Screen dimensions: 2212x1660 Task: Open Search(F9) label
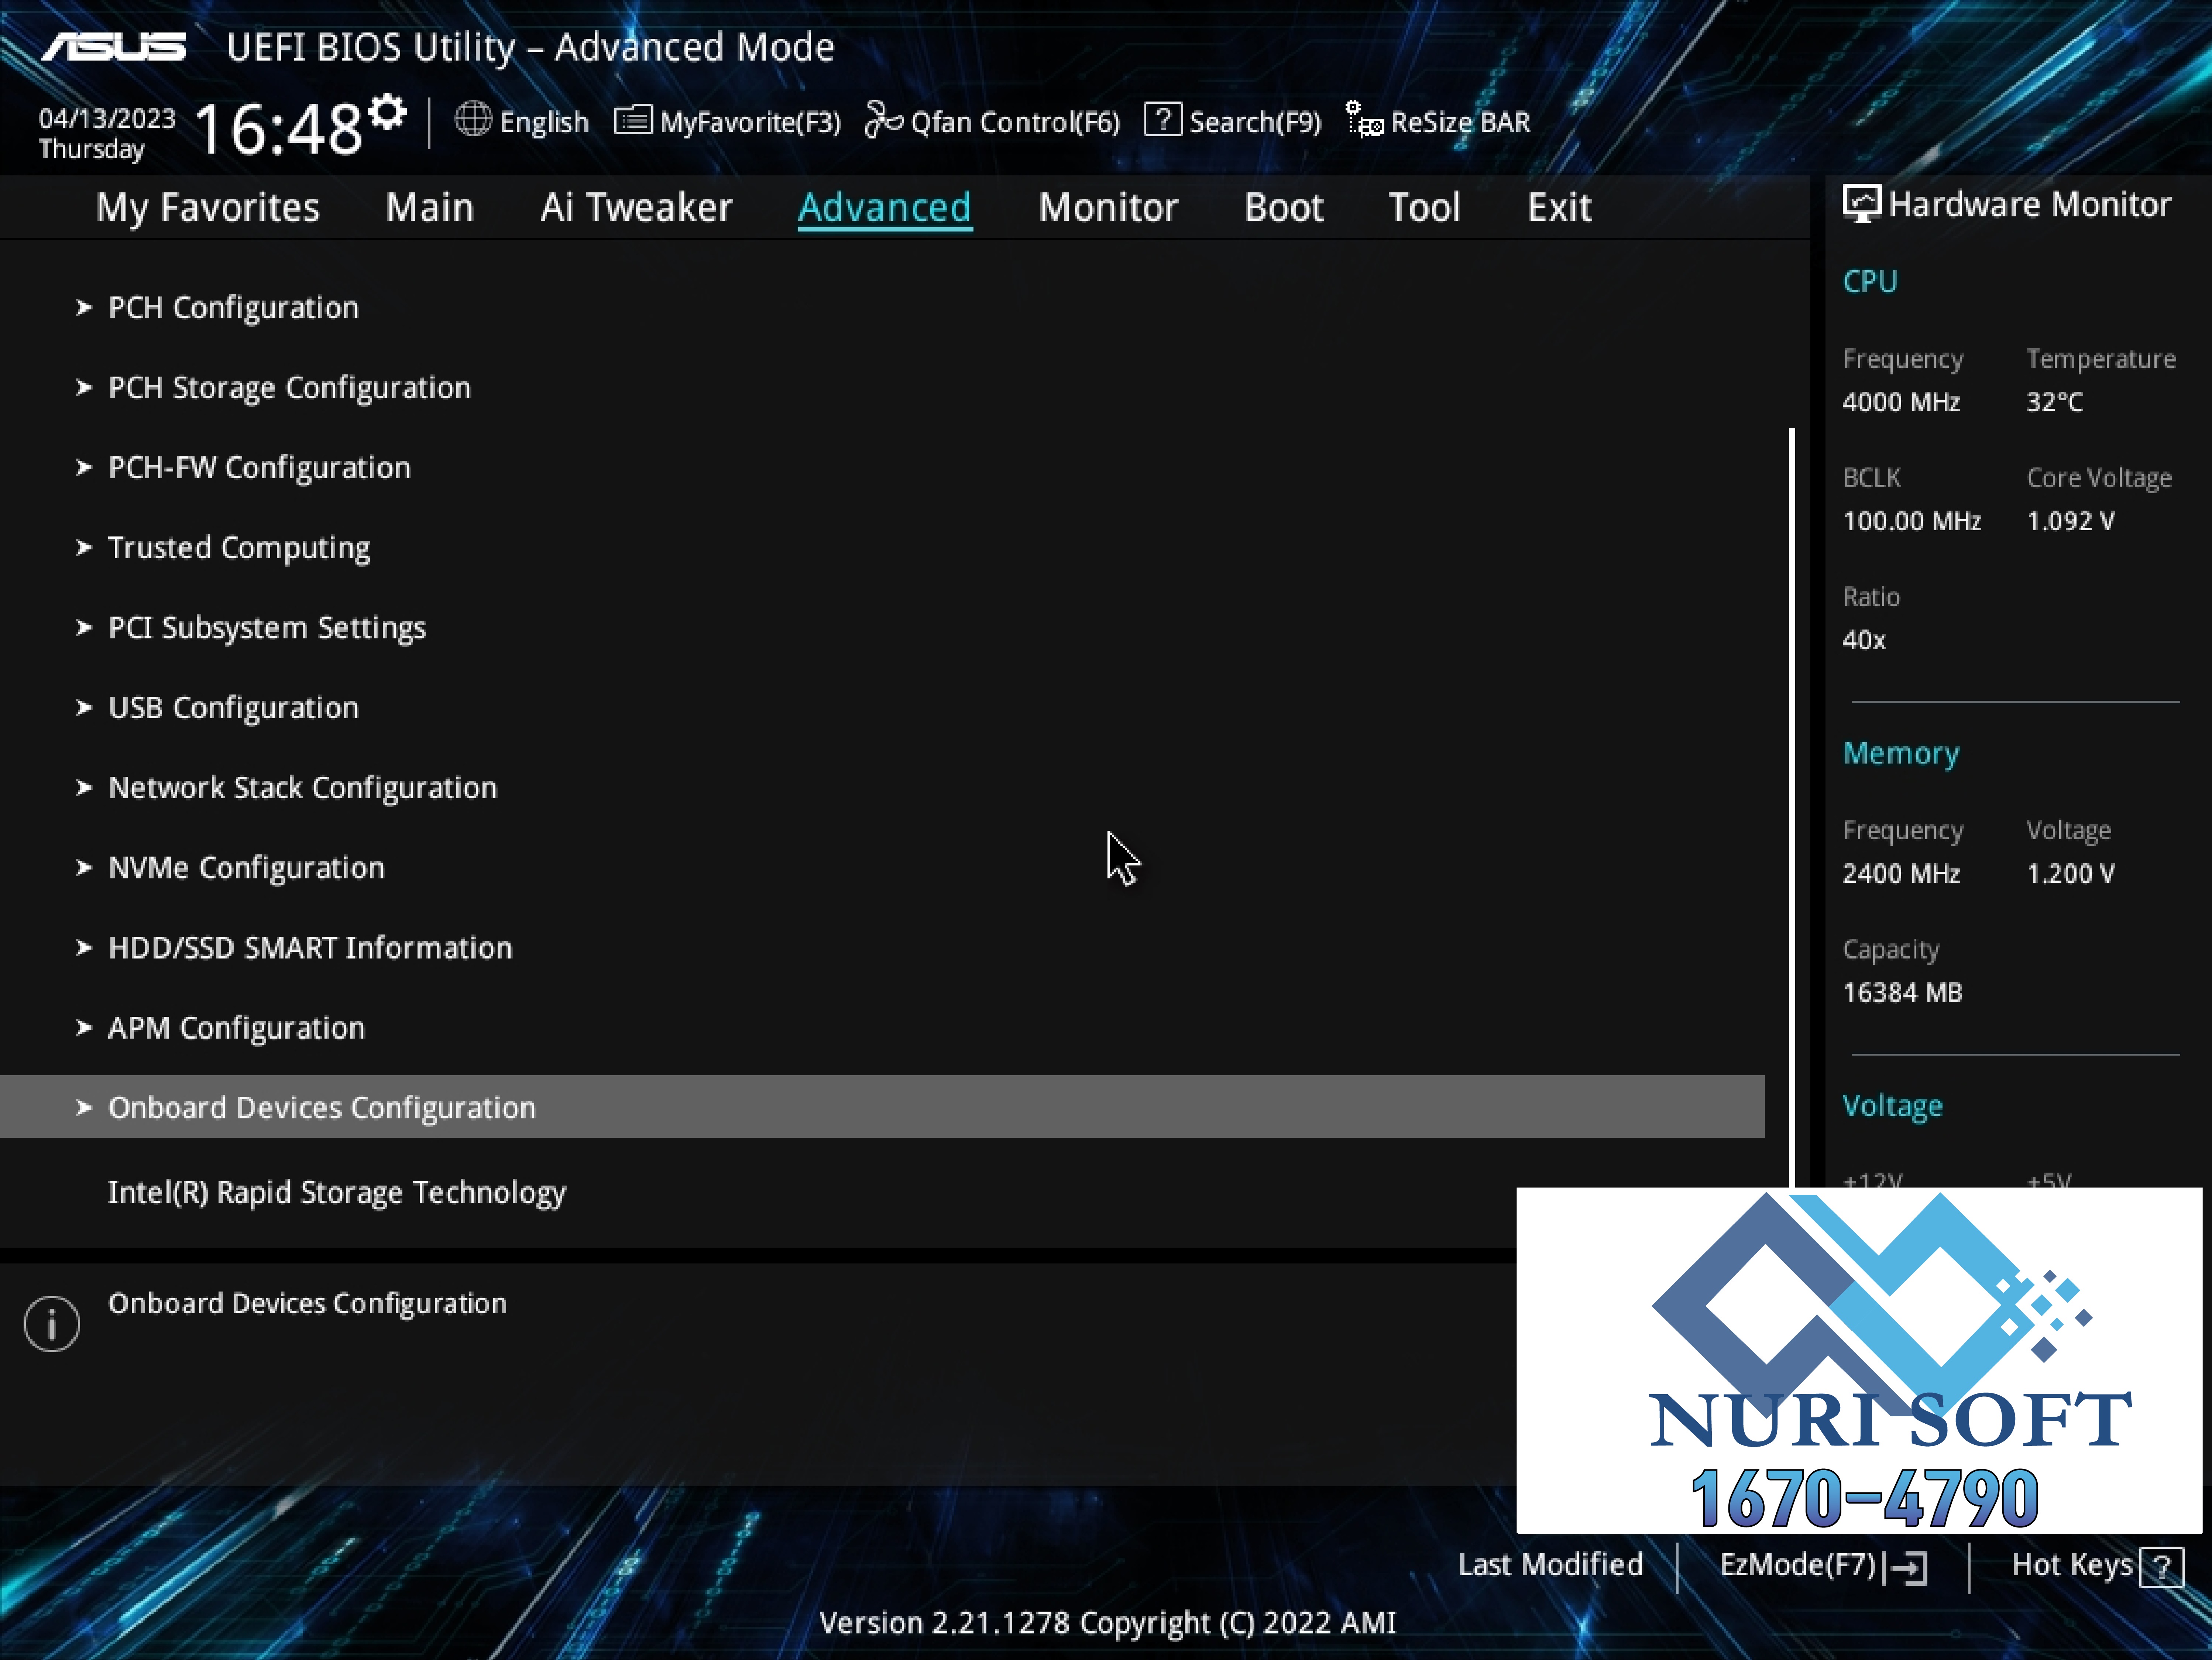(1255, 122)
